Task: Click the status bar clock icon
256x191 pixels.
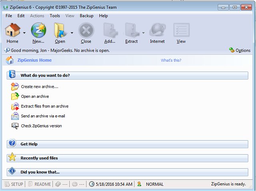Action: [92, 184]
